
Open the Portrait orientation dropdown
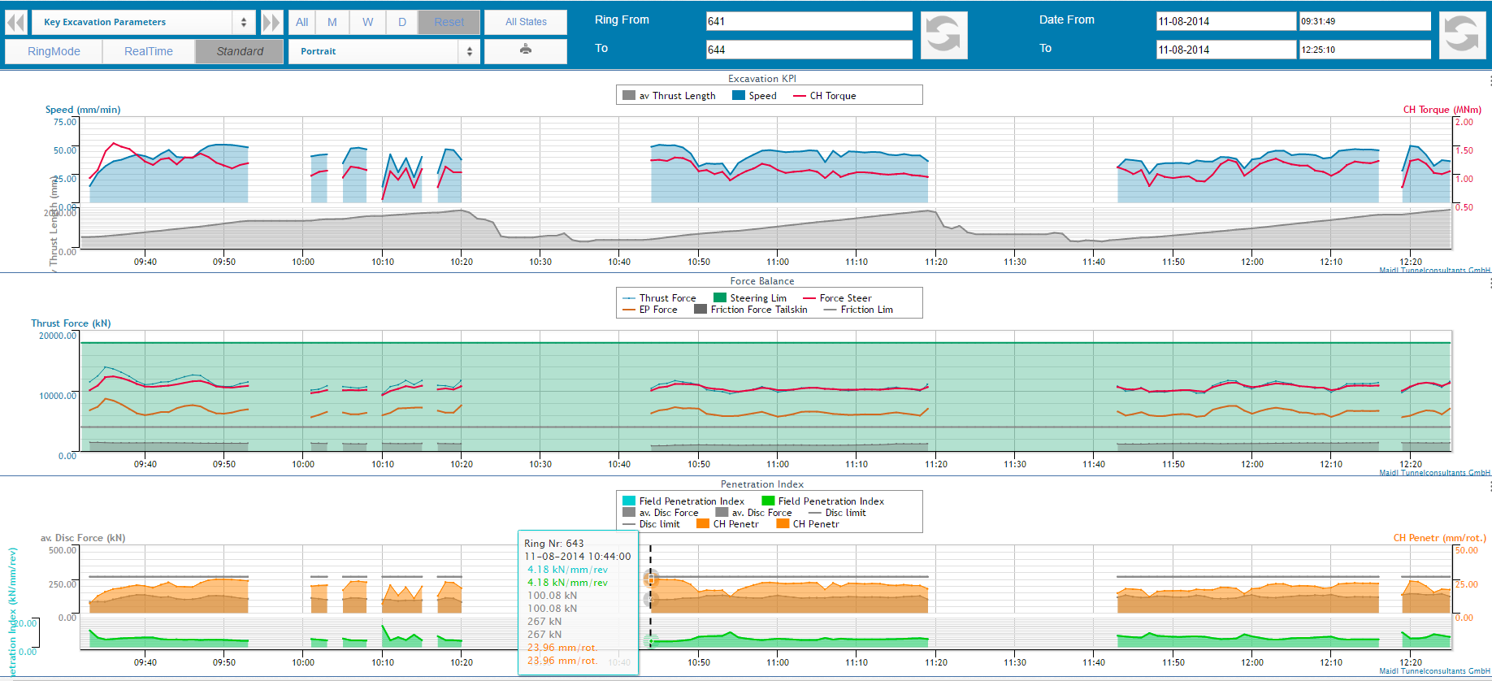pos(383,51)
